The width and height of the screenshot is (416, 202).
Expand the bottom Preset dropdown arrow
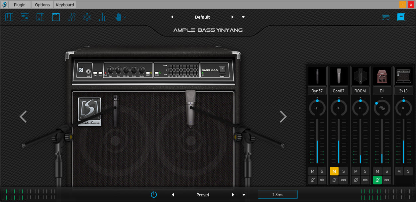click(244, 195)
